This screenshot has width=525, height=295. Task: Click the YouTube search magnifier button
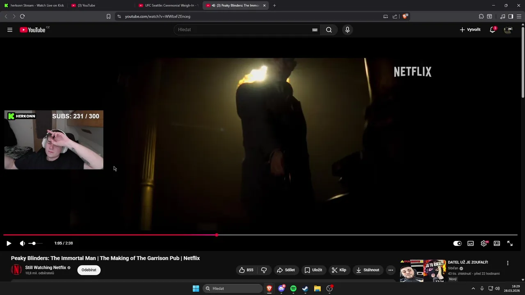329,29
